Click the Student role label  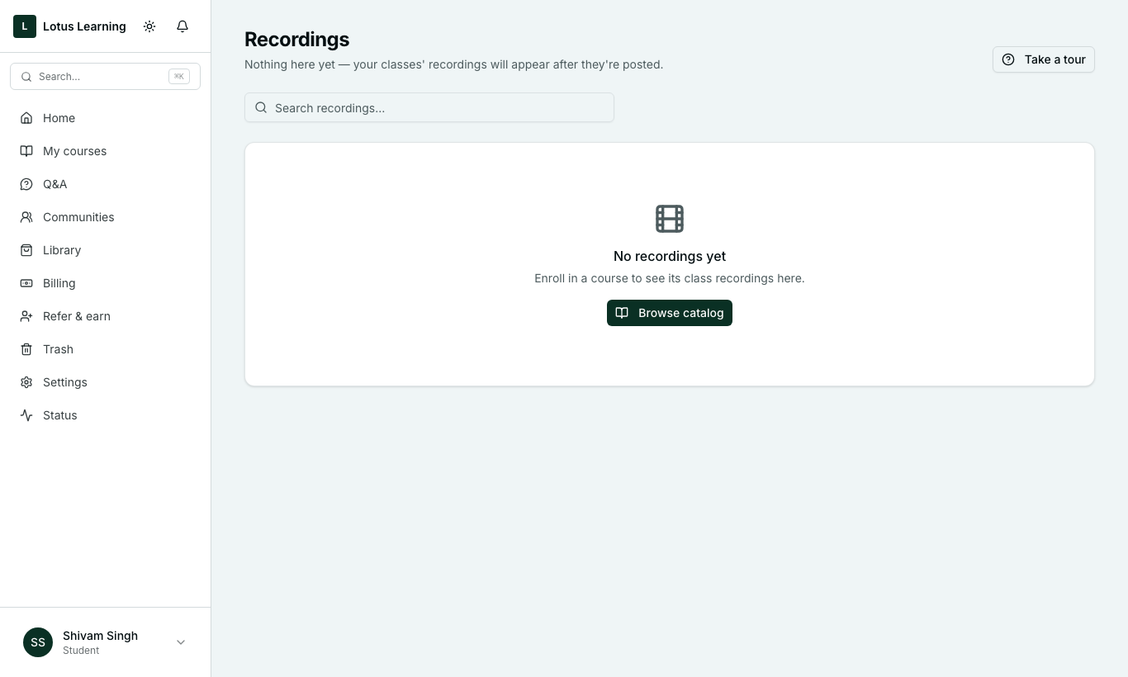[81, 651]
